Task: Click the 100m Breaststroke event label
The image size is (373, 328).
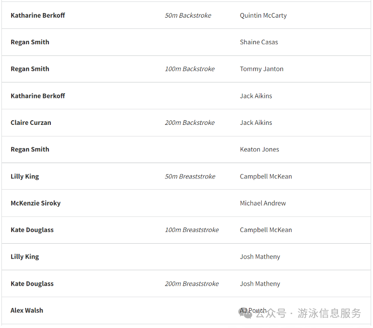Action: pos(192,230)
